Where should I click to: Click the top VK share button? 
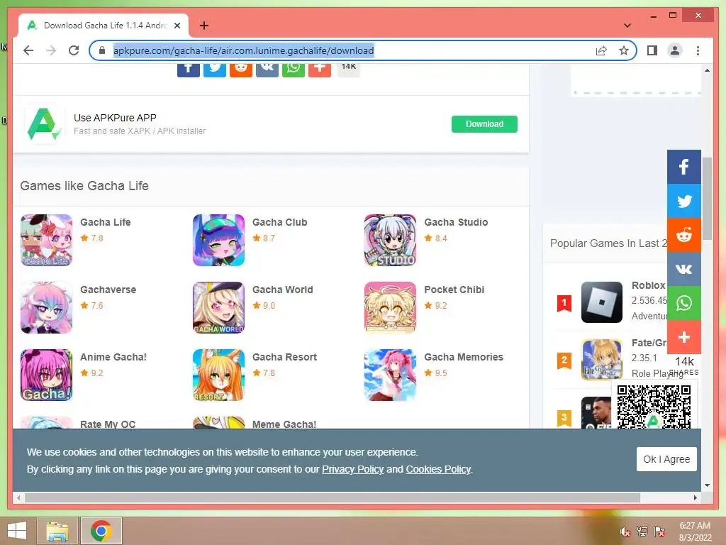(x=267, y=70)
